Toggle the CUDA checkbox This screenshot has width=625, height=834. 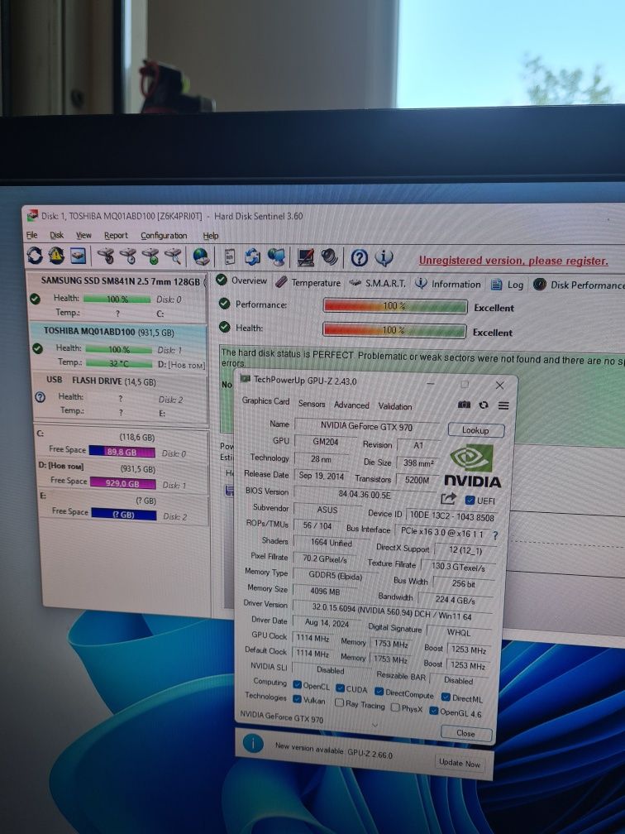click(340, 688)
